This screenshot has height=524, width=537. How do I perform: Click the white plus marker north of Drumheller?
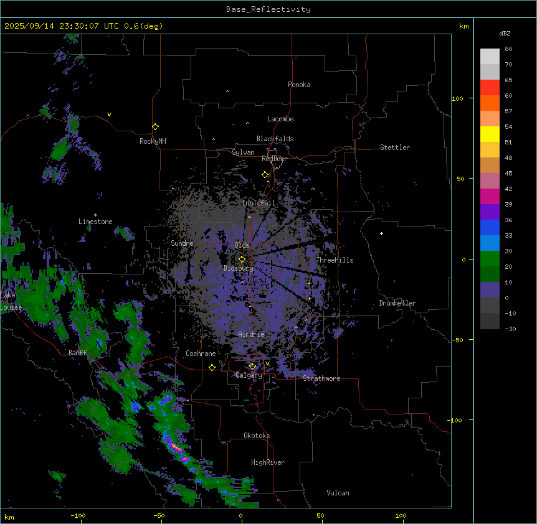coord(381,233)
